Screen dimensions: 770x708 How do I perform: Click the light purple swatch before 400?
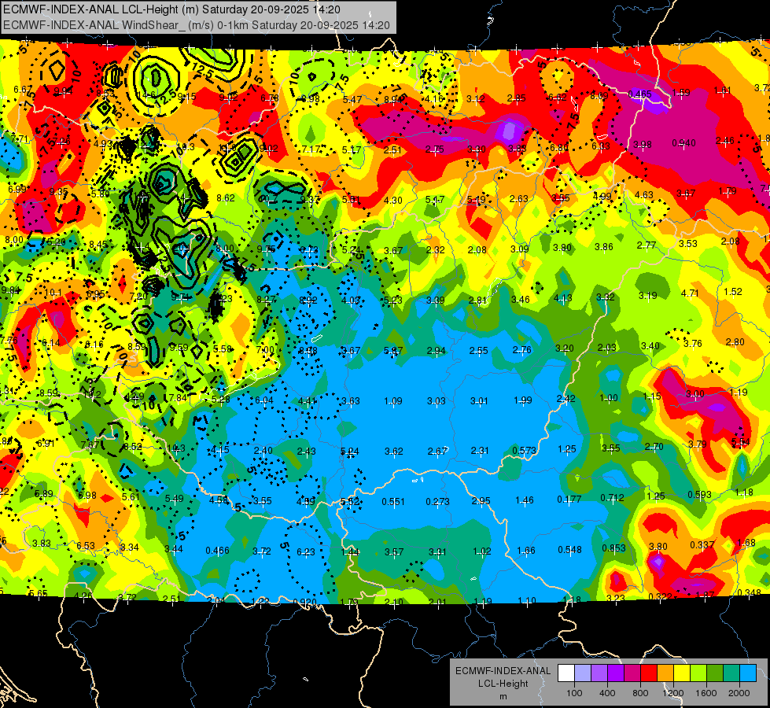[x=599, y=673]
